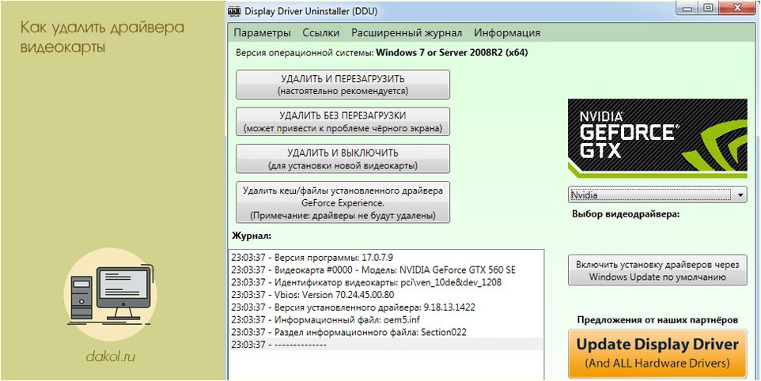The height and width of the screenshot is (381, 761).
Task: Click the NVIDIA GeForce GTX logo image
Action: coord(657,140)
